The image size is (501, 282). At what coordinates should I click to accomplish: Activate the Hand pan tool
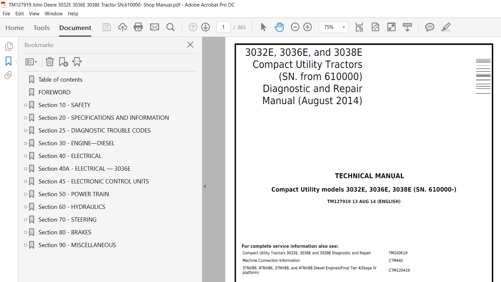[279, 27]
